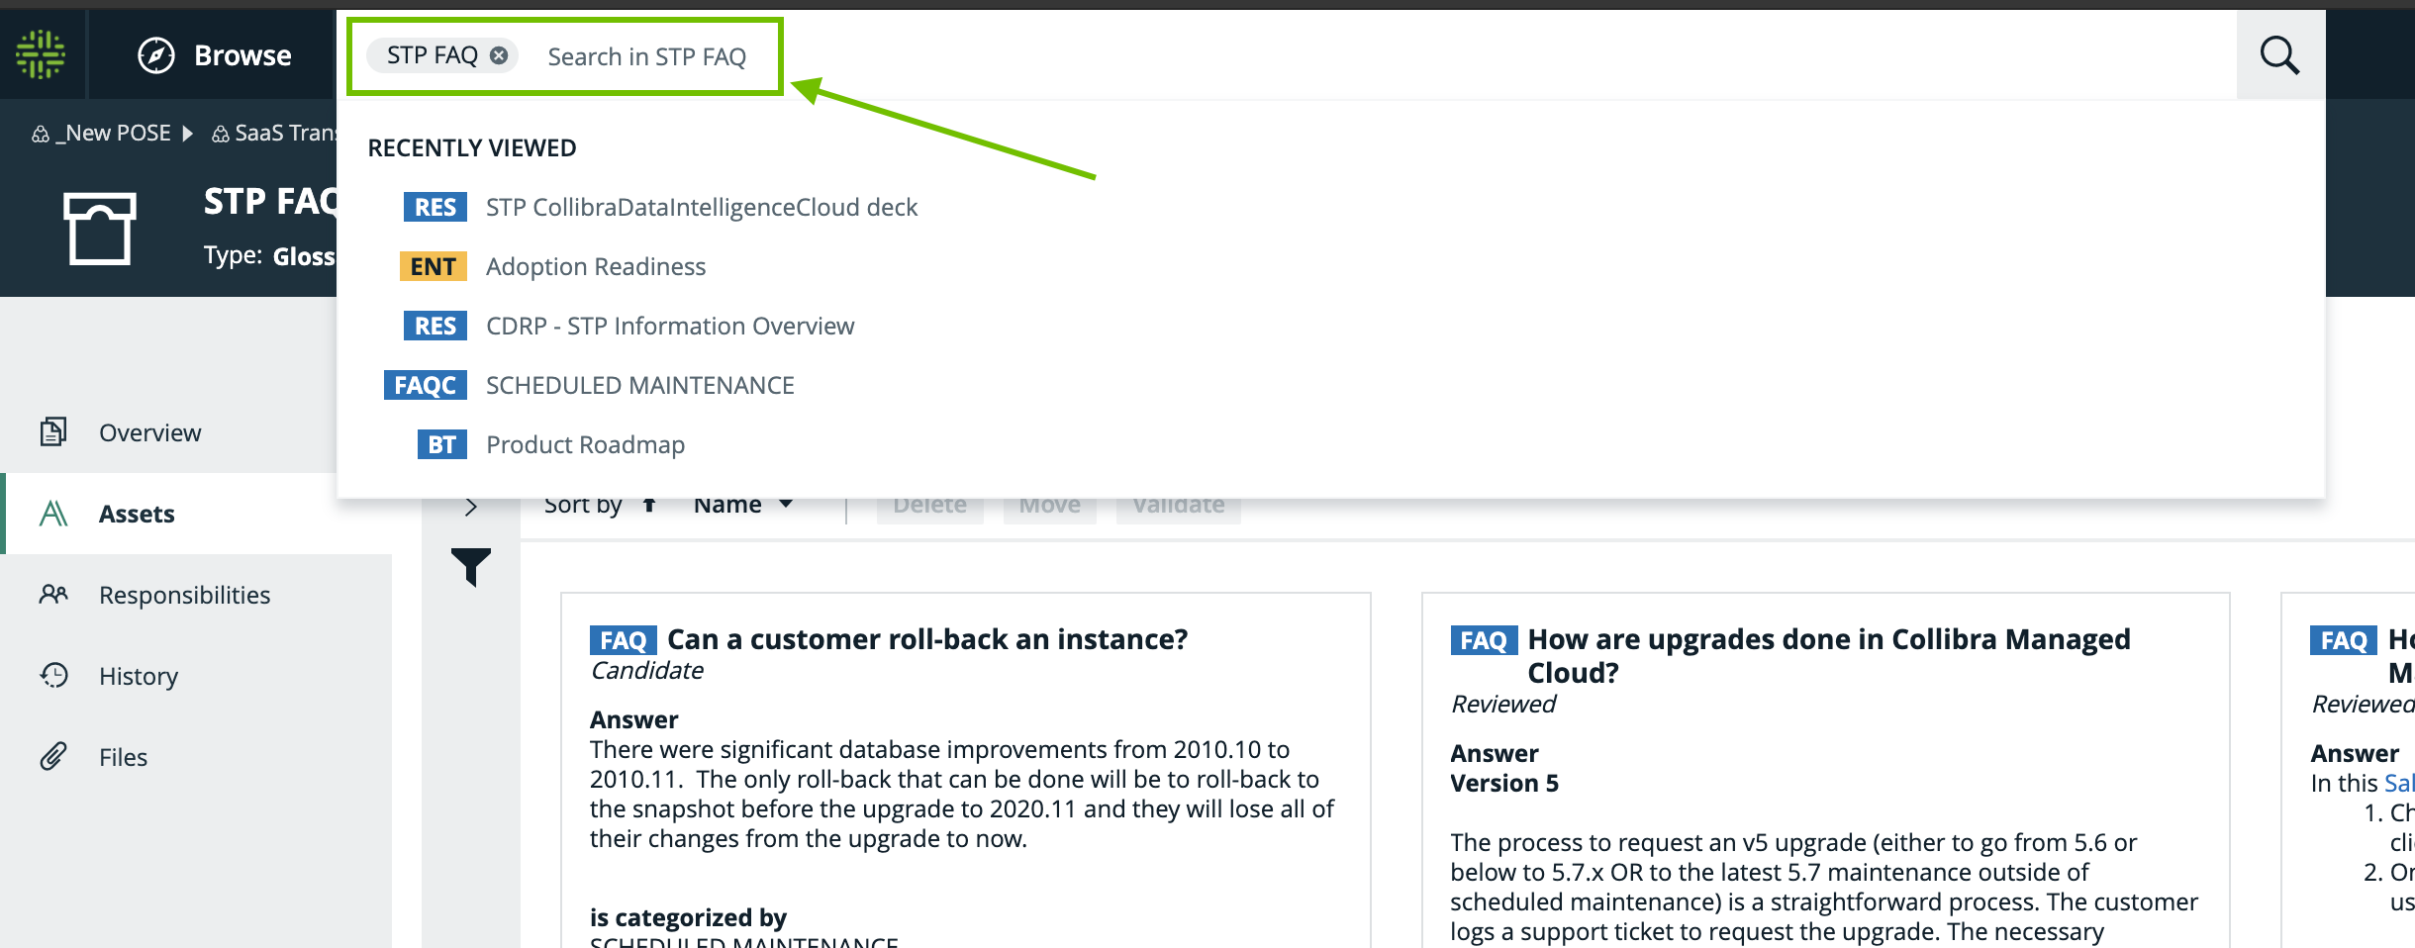Select CDRP - STP Information Overview
This screenshot has width=2415, height=948.
669,327
